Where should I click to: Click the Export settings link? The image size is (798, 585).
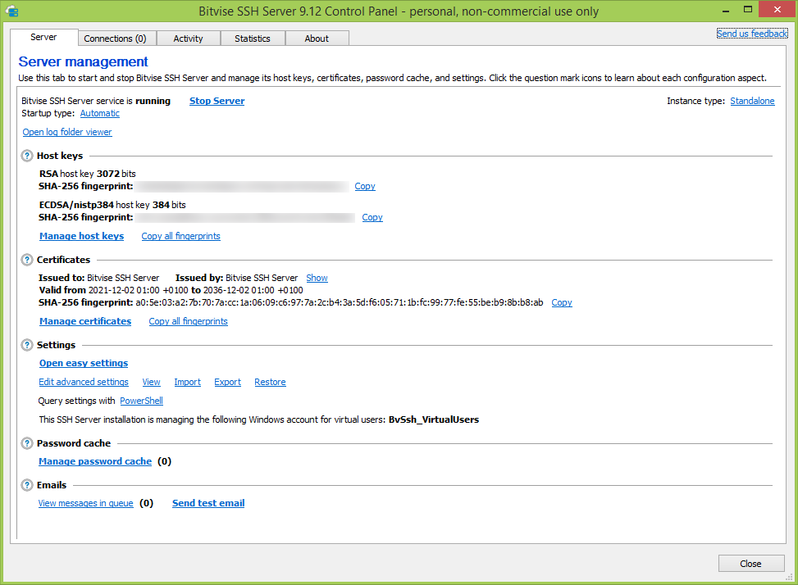click(227, 382)
